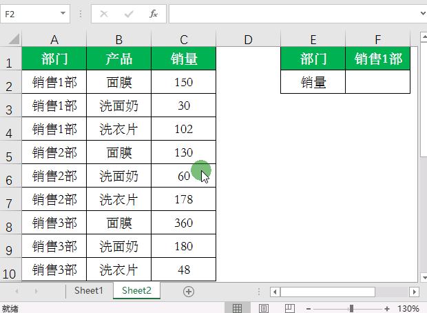427x313 pixels.
Task: Click the cell with value 150
Action: [x=184, y=82]
